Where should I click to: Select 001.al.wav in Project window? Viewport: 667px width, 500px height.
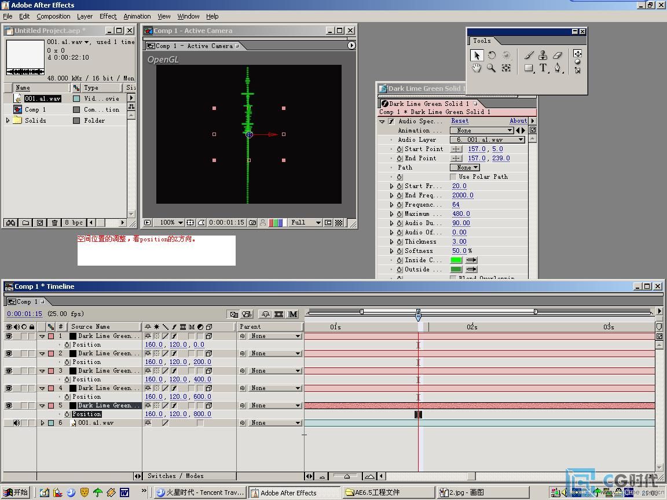tap(42, 98)
